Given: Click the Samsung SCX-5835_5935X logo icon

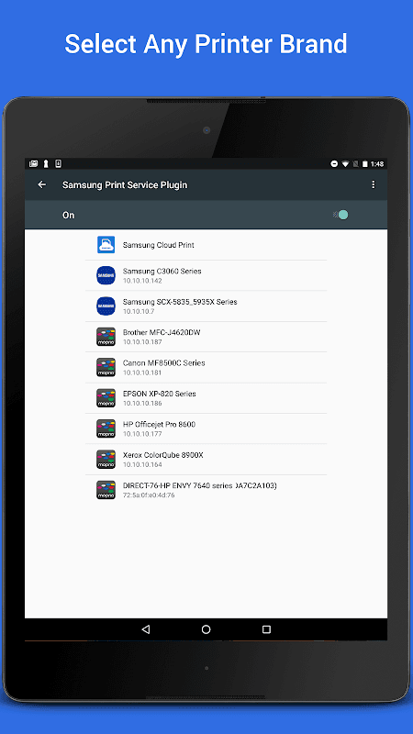Looking at the screenshot, I should (106, 306).
